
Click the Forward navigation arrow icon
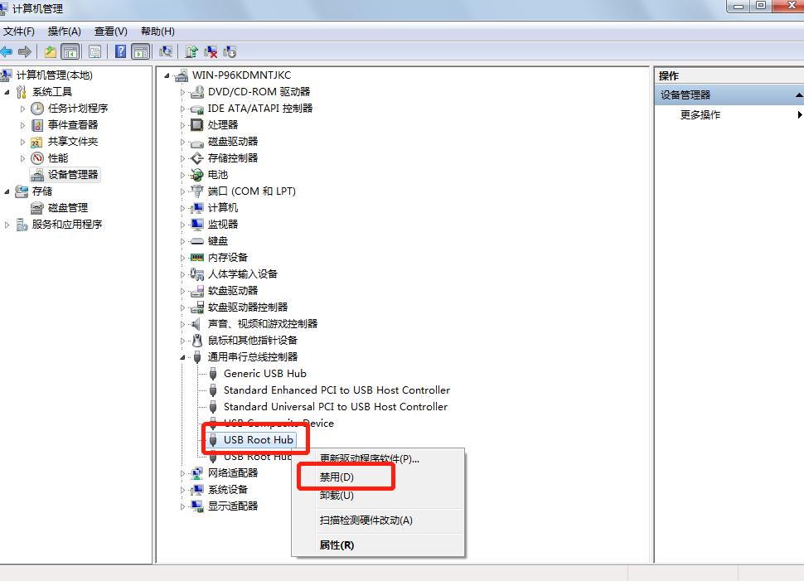pos(26,51)
